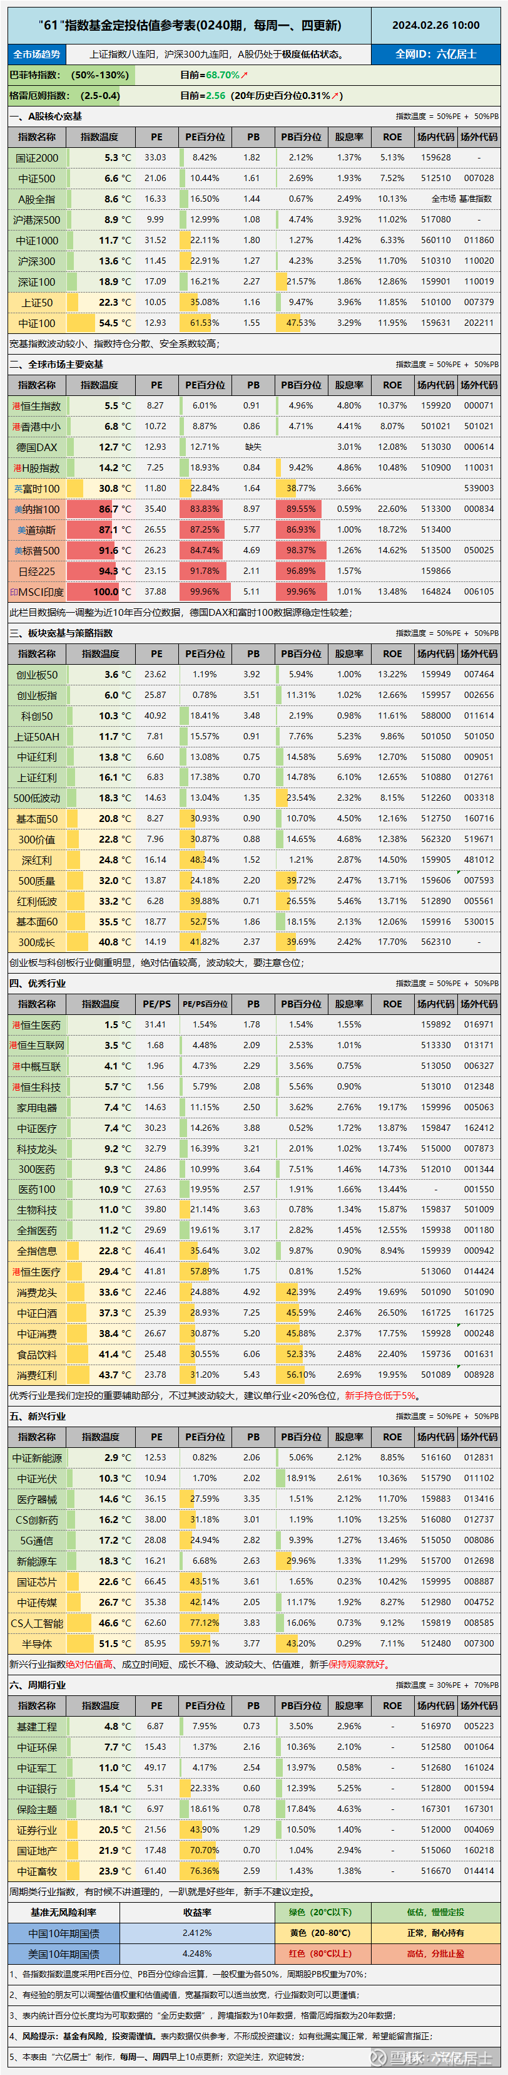Select the 中证新能源 index name cell

pos(37,1458)
